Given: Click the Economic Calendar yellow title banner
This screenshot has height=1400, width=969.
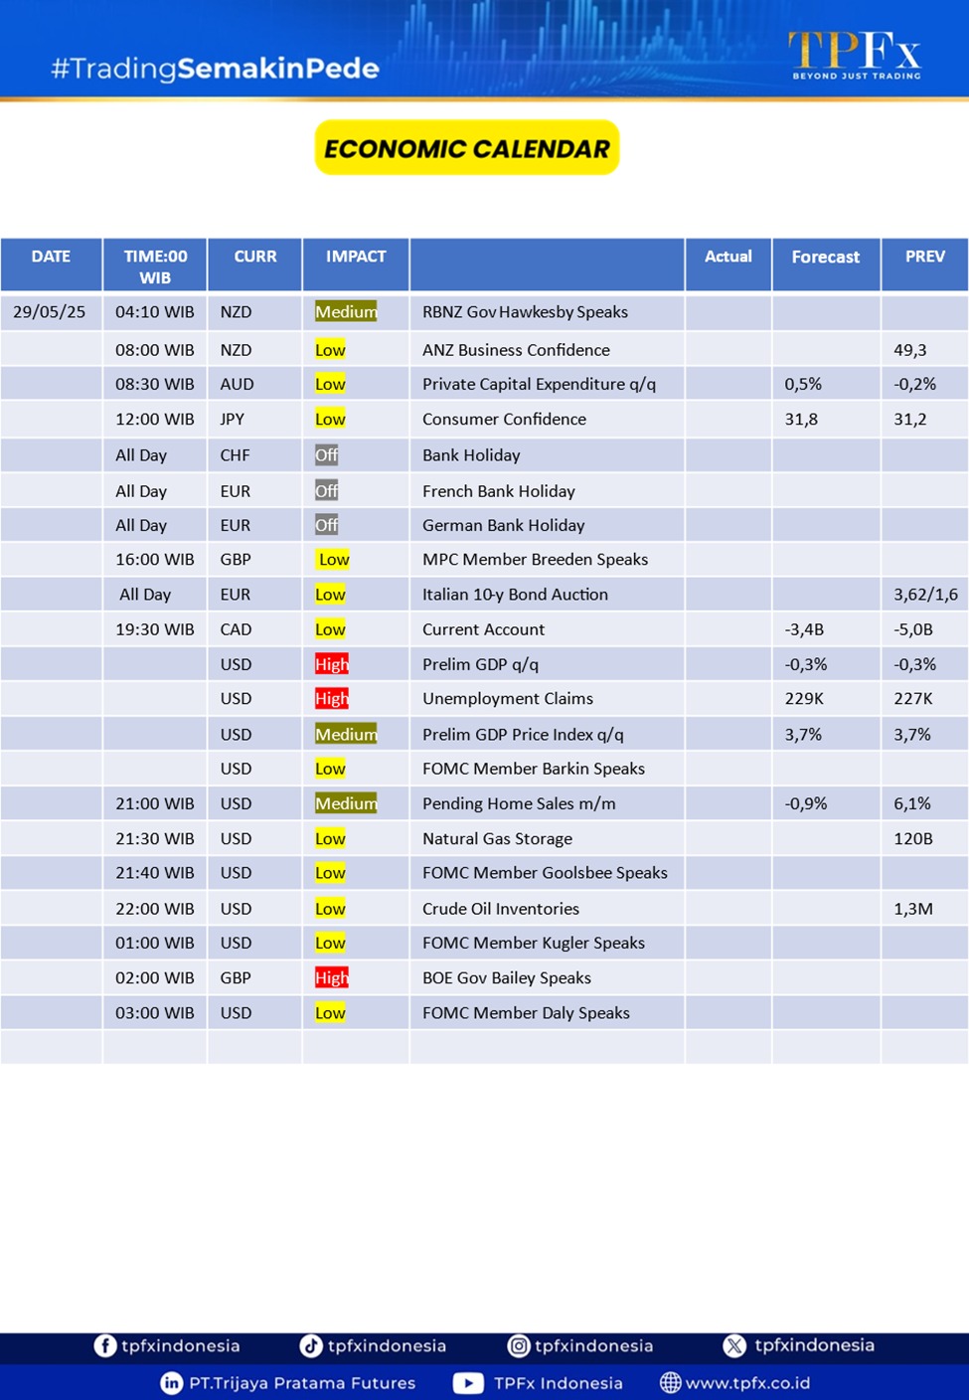Looking at the screenshot, I should click(x=467, y=148).
